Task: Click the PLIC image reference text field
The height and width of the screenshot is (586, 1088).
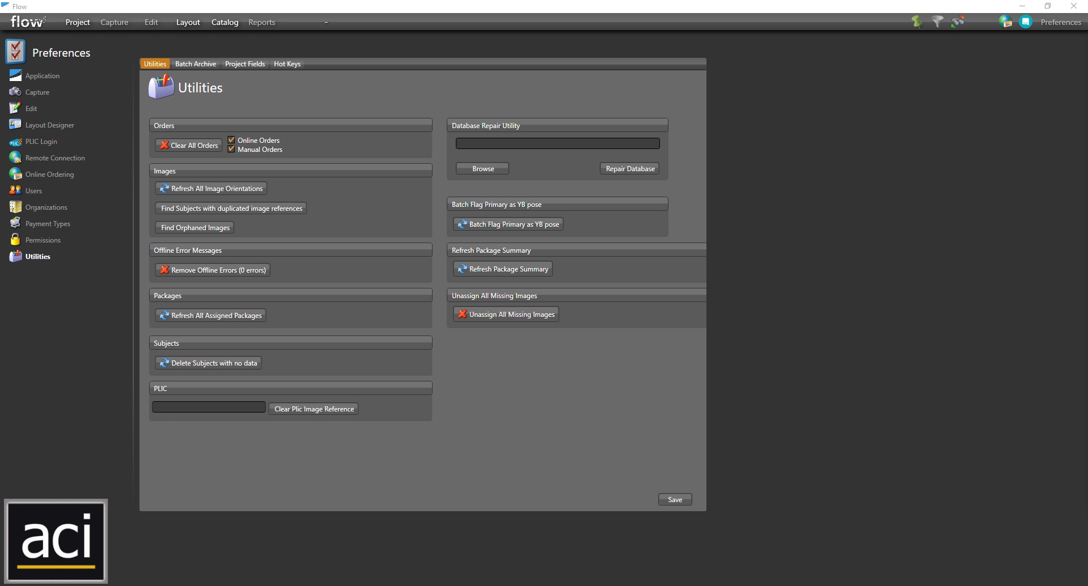Action: pos(209,407)
